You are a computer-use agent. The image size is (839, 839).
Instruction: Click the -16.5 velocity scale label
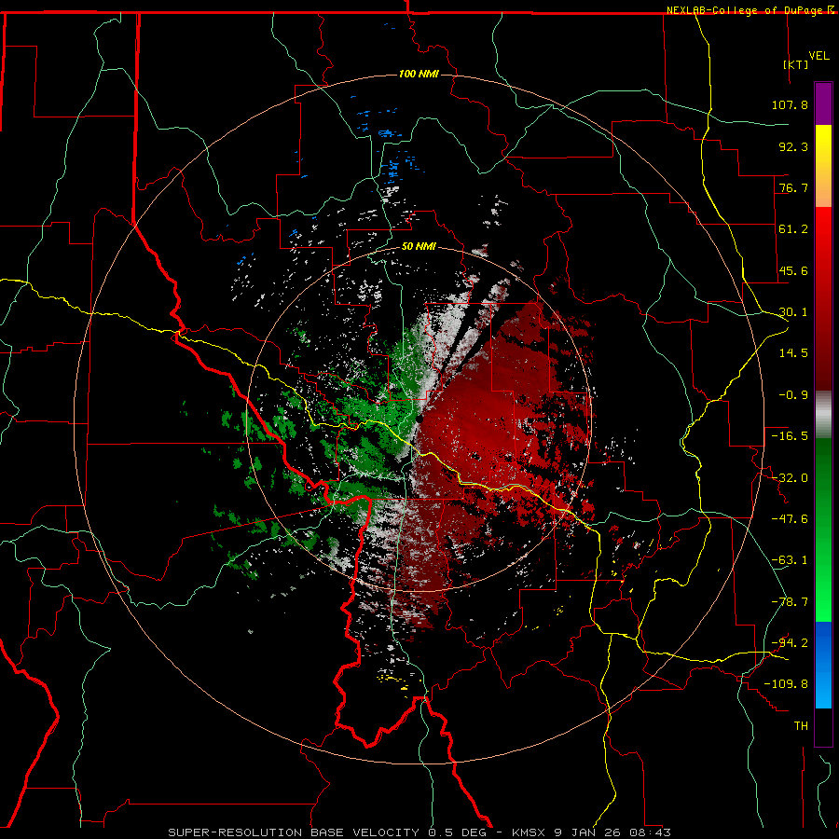[790, 436]
